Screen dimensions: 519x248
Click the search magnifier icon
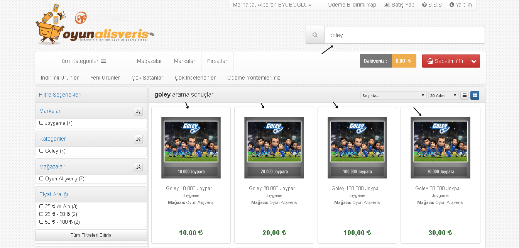point(315,35)
